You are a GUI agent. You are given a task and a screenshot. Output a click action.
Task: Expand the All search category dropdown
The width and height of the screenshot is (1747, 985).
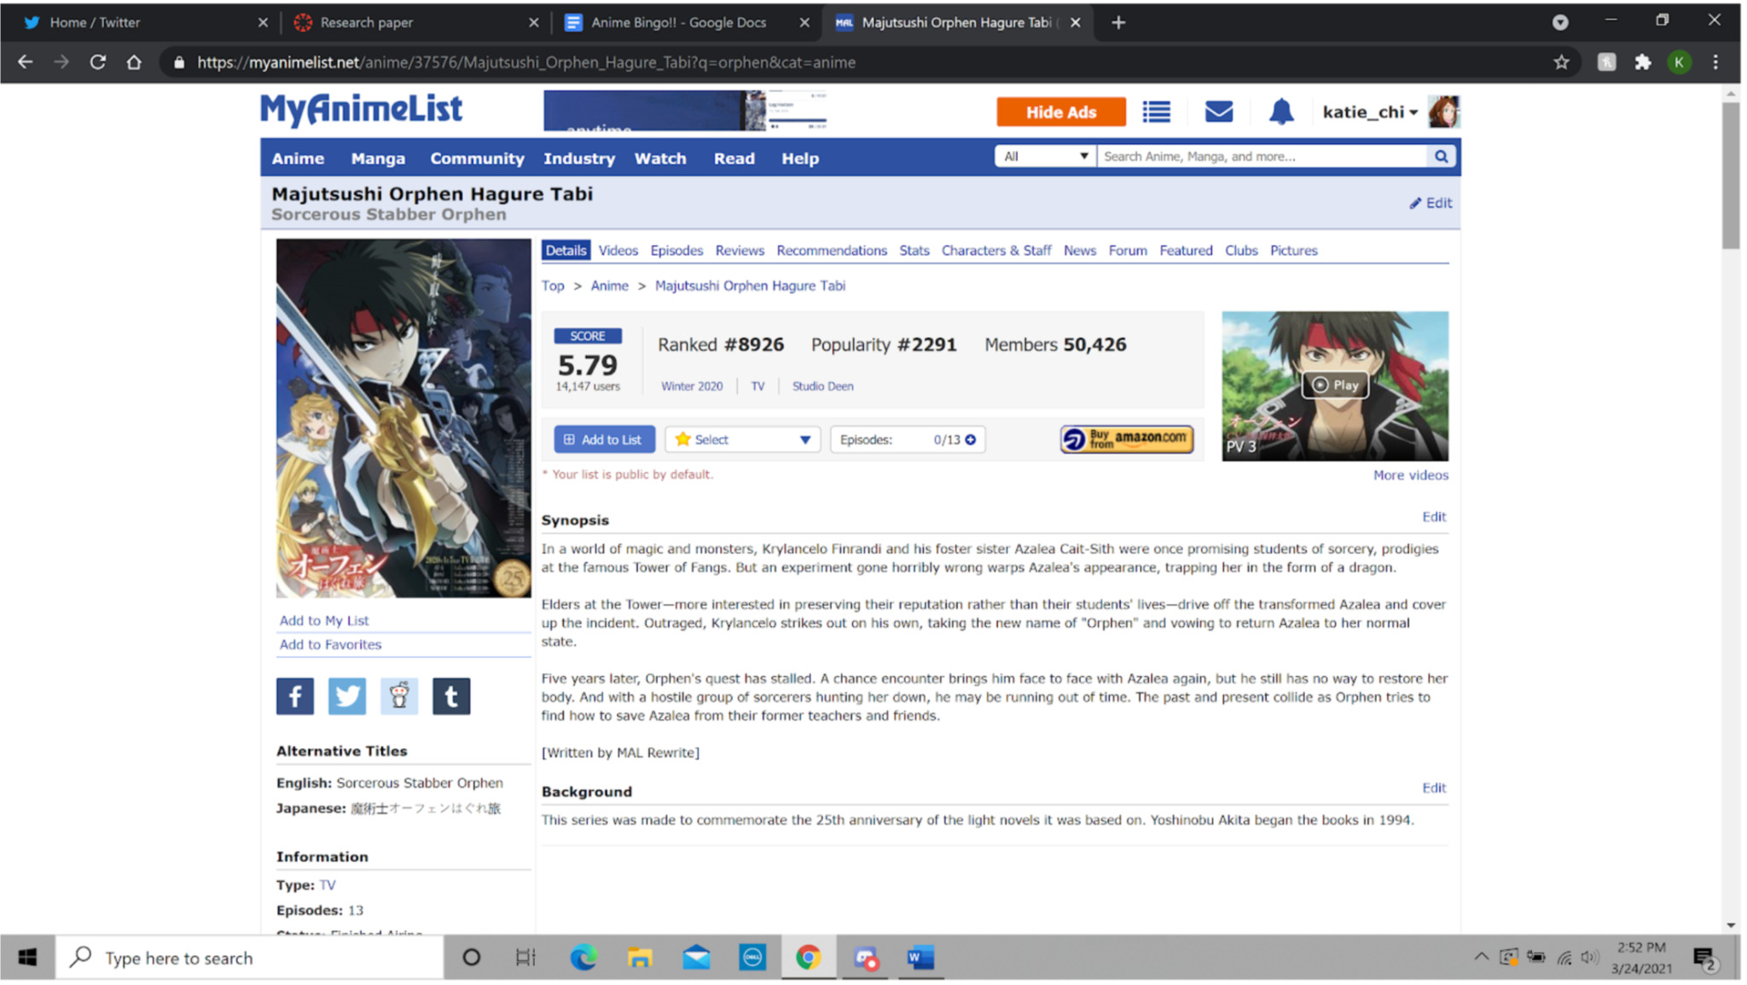click(x=1046, y=156)
